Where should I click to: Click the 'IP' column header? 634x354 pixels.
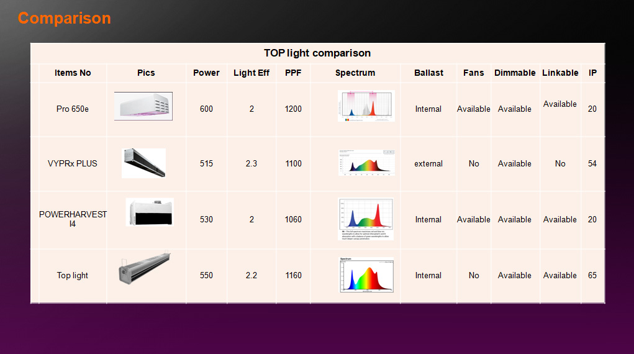pyautogui.click(x=593, y=73)
